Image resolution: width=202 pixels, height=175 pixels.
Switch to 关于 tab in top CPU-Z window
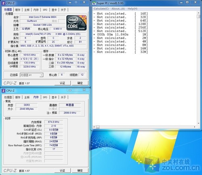(x=63, y=10)
